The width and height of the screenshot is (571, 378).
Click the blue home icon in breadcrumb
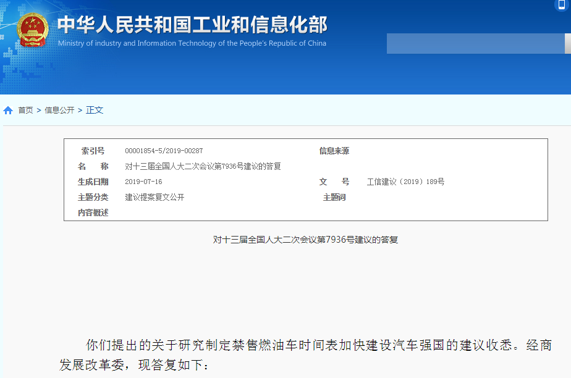8,111
